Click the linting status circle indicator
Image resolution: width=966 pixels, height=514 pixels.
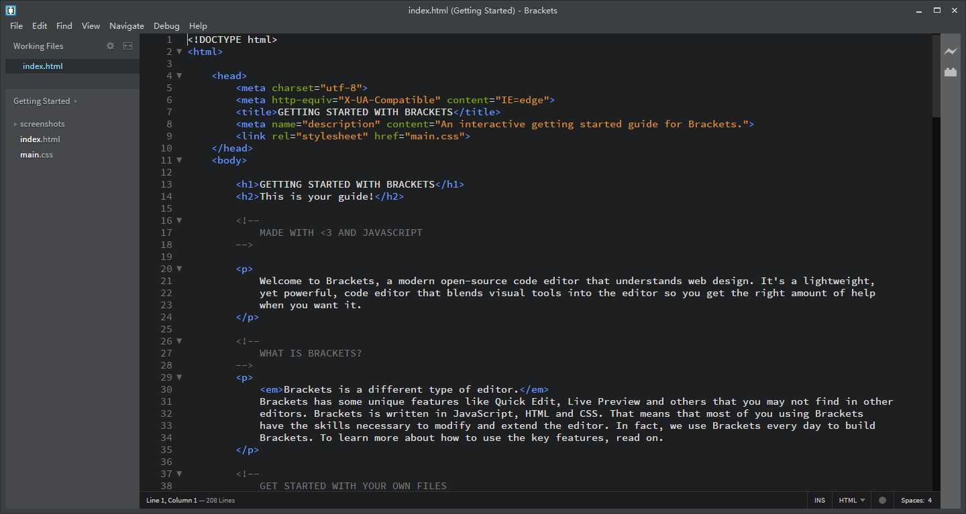click(882, 501)
